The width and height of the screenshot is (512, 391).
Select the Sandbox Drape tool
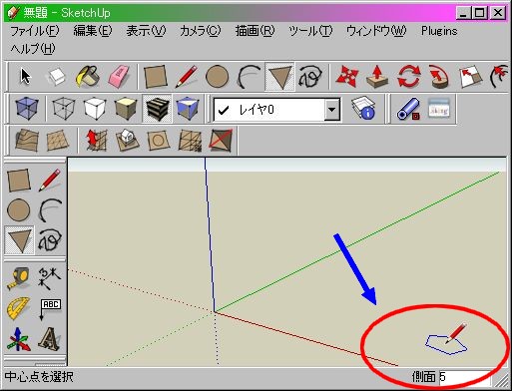(159, 140)
